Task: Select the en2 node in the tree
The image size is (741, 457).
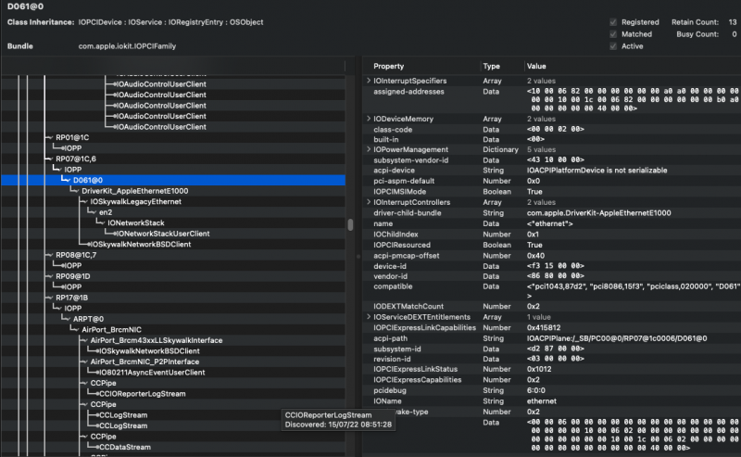Action: [104, 211]
